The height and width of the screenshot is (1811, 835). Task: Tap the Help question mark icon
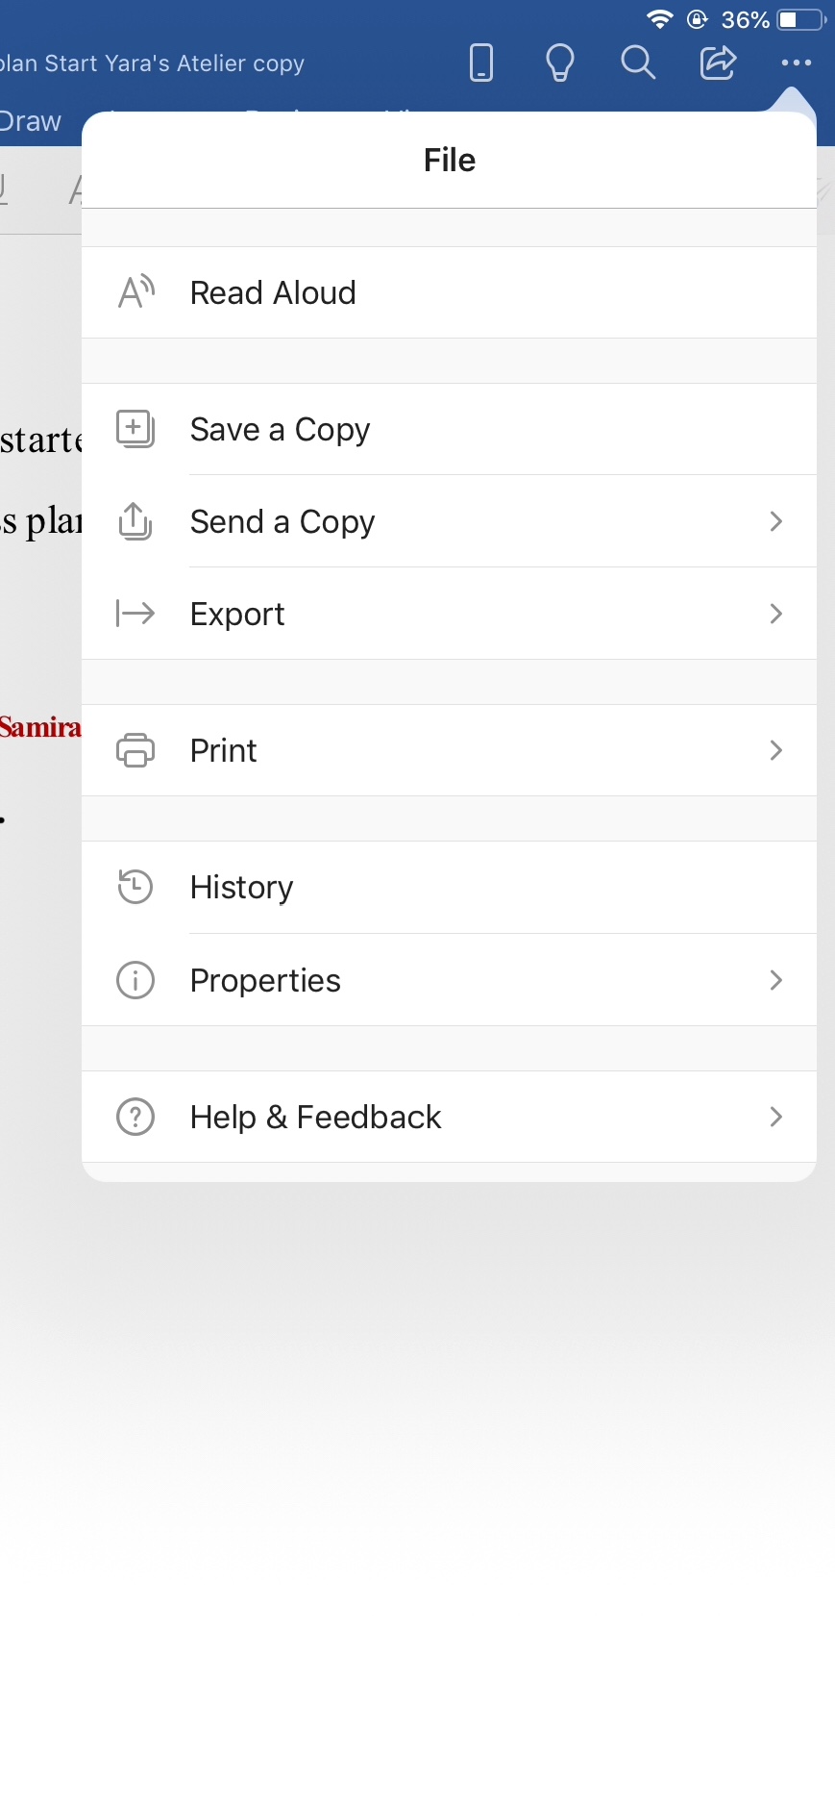click(135, 1117)
